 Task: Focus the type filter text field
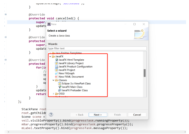[x=97, y=48]
